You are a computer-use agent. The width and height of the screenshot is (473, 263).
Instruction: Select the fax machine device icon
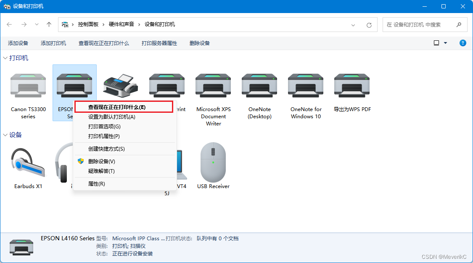[121, 86]
